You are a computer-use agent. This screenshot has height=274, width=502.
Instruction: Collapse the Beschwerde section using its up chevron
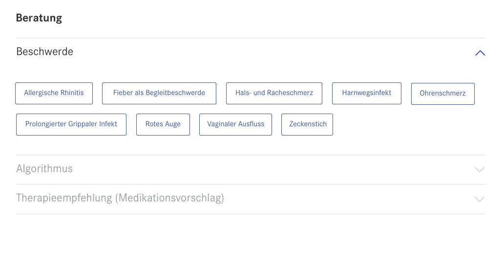point(480,53)
